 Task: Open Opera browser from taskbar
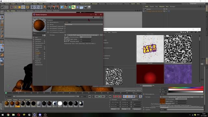click(x=19, y=115)
